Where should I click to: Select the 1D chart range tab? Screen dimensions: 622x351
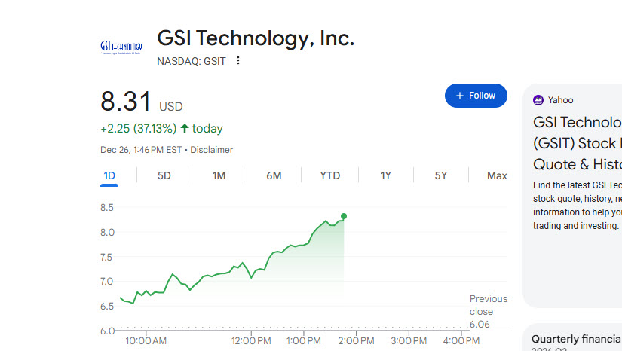point(109,175)
